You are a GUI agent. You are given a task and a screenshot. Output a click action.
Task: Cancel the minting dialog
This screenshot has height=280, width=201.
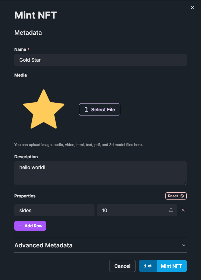pos(122,266)
